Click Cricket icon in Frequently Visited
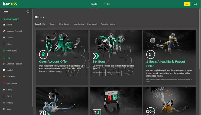 click(x=4, y=44)
